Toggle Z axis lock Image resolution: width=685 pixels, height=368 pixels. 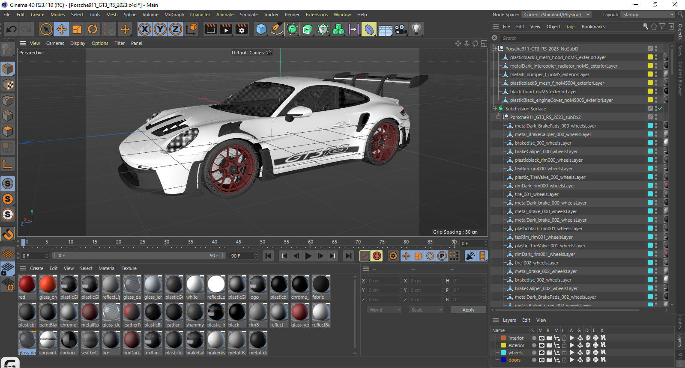176,29
